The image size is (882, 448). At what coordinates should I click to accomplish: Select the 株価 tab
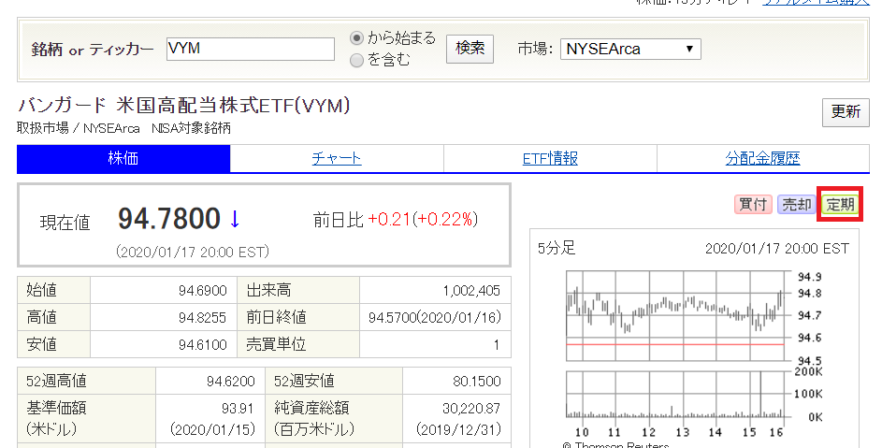123,159
